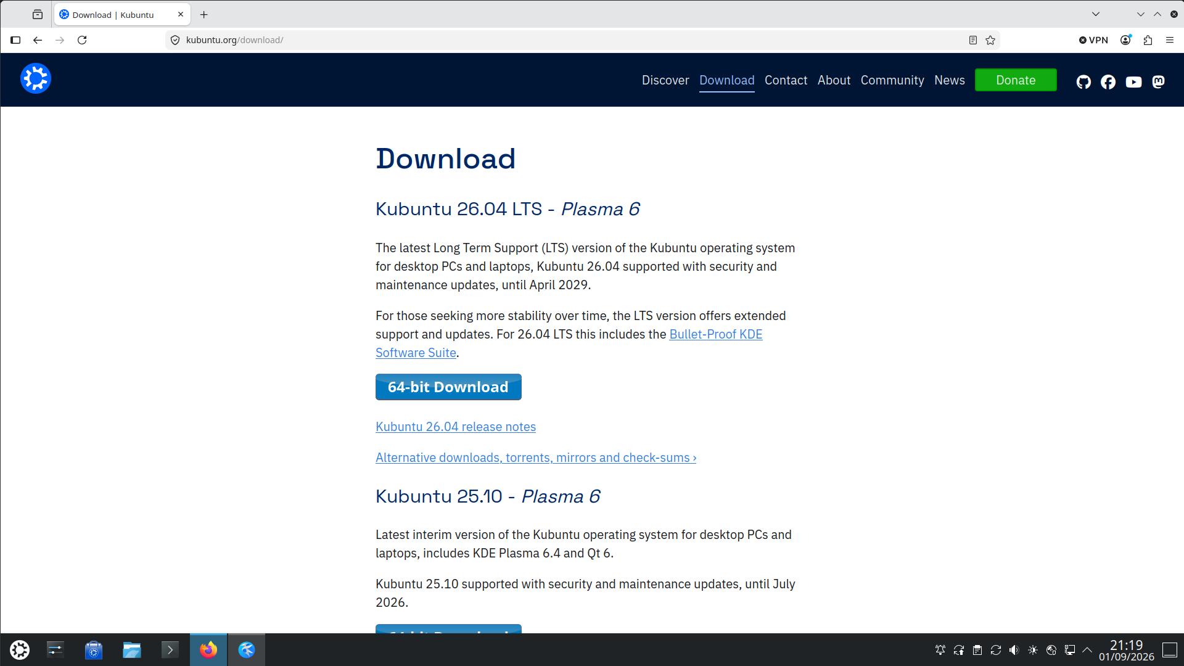This screenshot has height=666, width=1184.
Task: Open clipboard manager in system tray
Action: pos(977,650)
